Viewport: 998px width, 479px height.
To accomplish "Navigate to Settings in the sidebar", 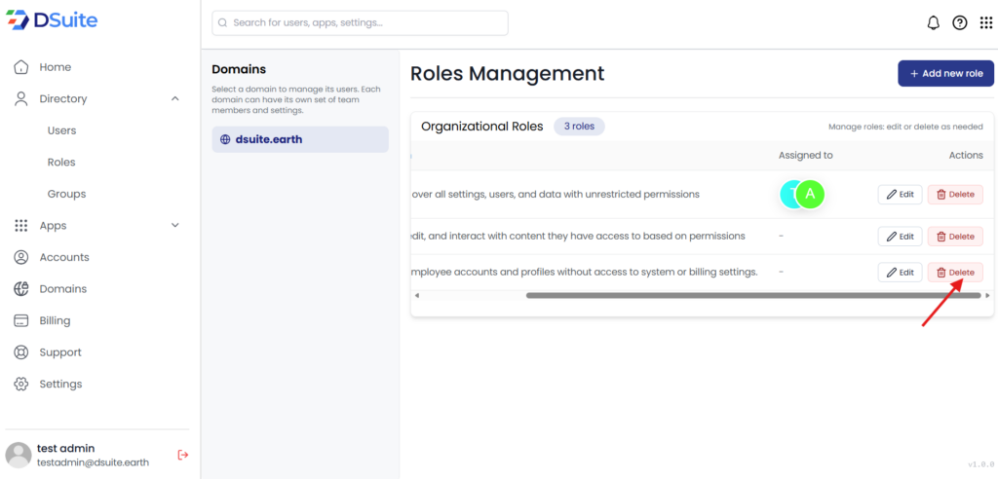I will tap(60, 384).
